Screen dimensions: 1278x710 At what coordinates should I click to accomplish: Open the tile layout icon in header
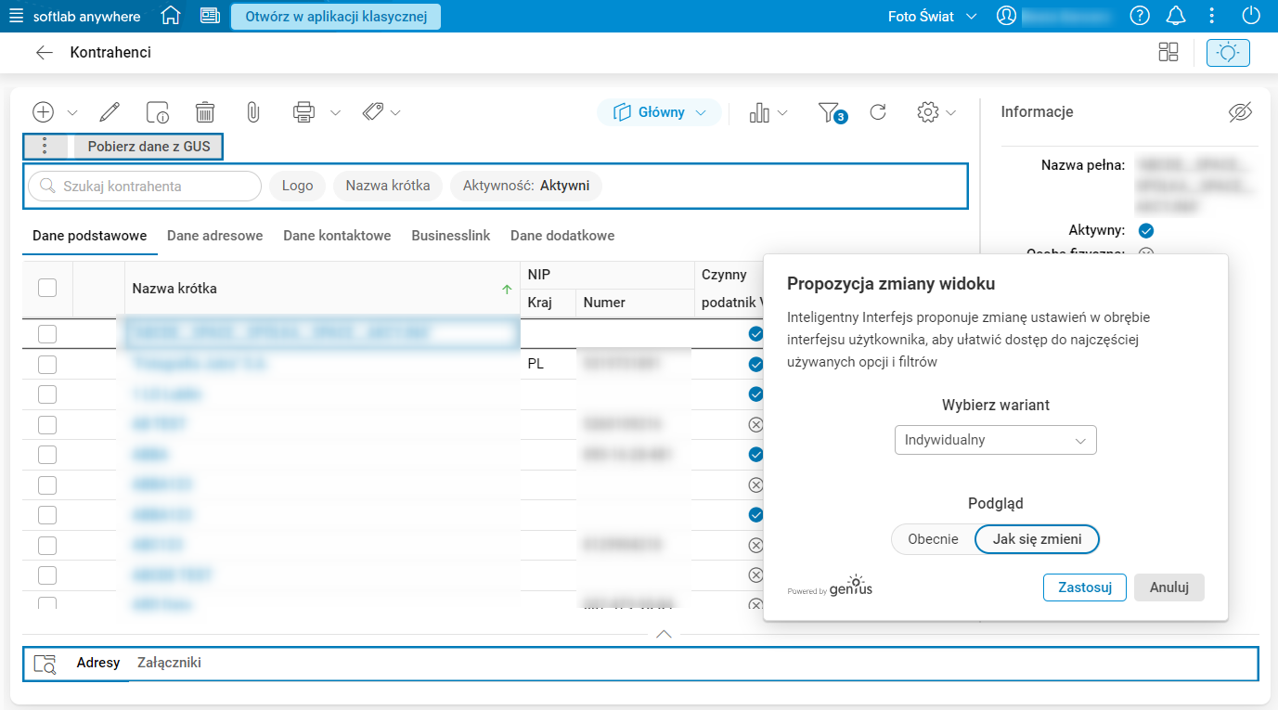tap(1168, 53)
